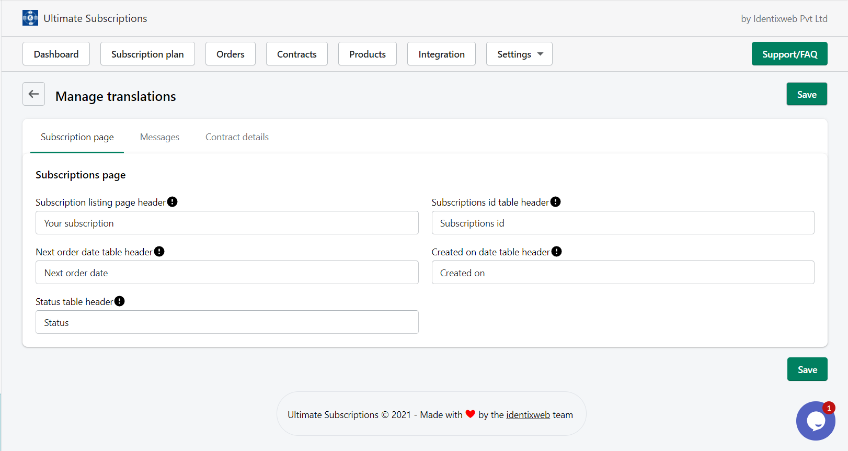
Task: Click info icon beside Created on date table header
Action: (x=557, y=252)
